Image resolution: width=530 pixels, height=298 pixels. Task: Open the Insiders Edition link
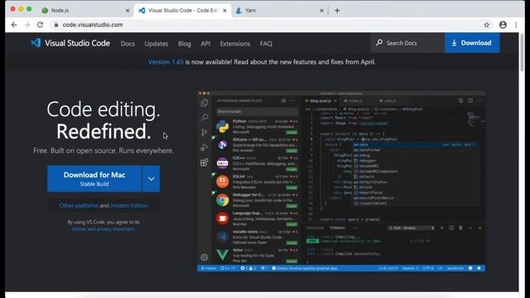tap(129, 205)
